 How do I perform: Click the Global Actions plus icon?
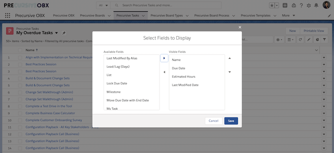point(285,5)
